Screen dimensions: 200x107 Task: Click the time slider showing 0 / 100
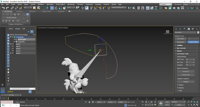click(x=11, y=95)
